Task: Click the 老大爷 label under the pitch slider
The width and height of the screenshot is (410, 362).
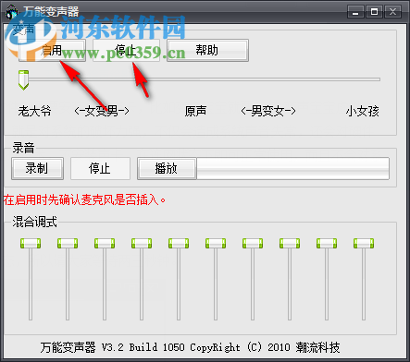Action: click(34, 111)
